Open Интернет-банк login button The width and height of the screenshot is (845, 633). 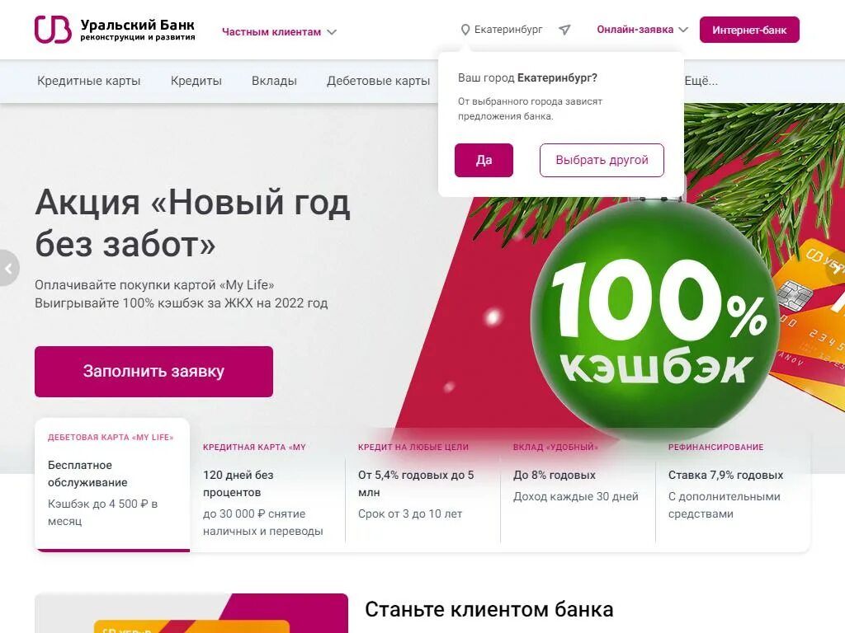749,30
